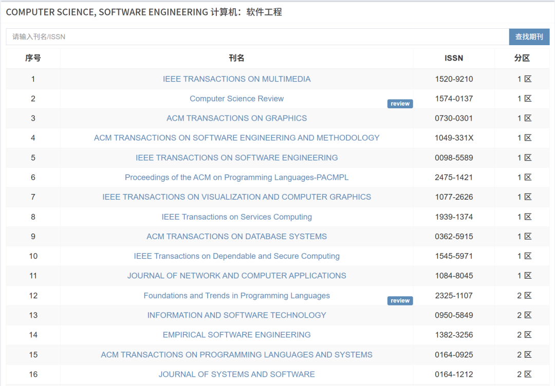Click the 查找期刊 search button

coord(529,37)
